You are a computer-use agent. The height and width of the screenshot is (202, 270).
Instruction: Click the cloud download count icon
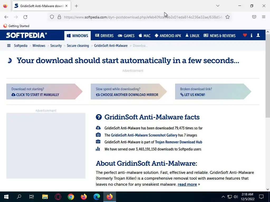(98, 128)
